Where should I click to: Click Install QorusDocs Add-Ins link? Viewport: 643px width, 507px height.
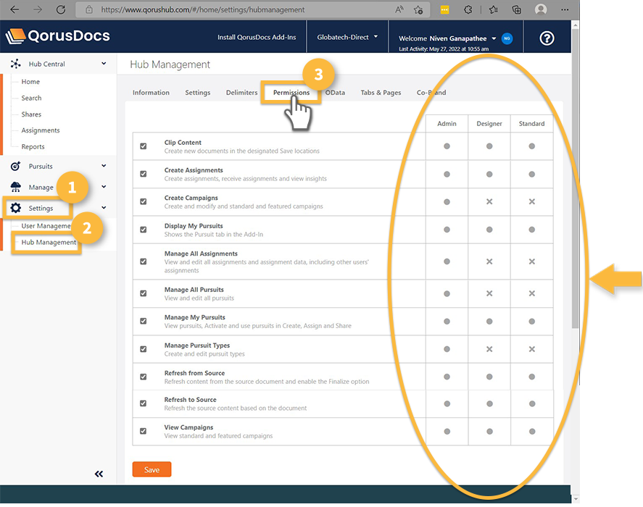[257, 37]
